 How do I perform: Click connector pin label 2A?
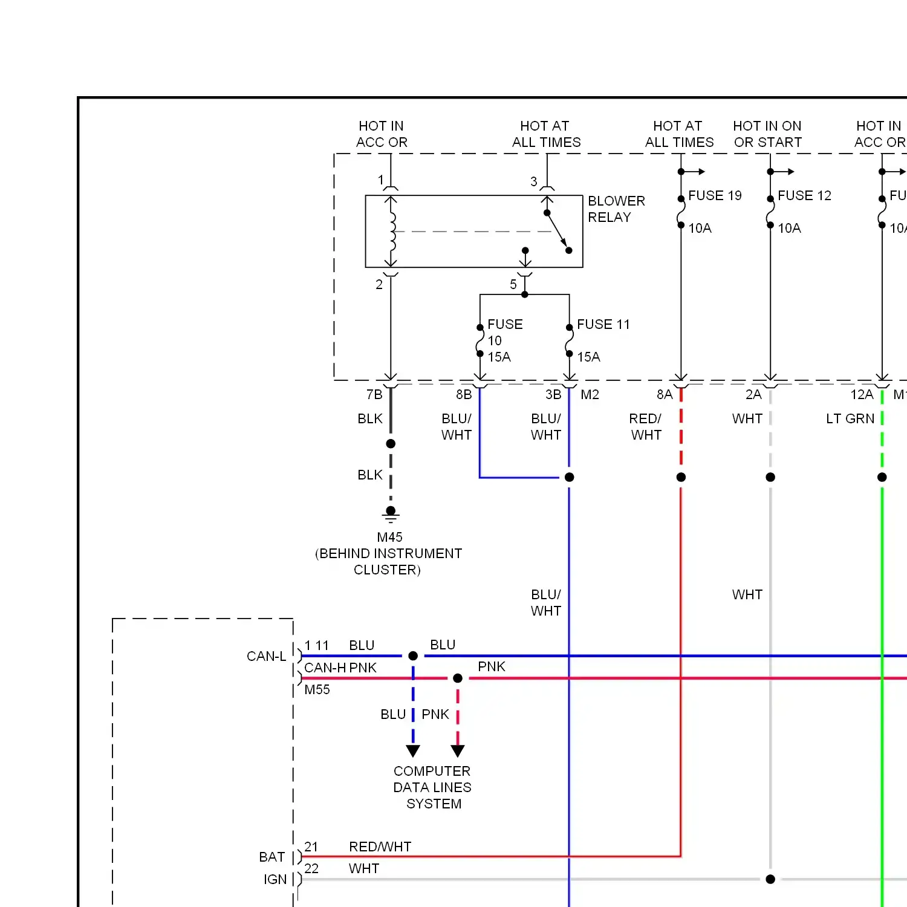tap(753, 394)
